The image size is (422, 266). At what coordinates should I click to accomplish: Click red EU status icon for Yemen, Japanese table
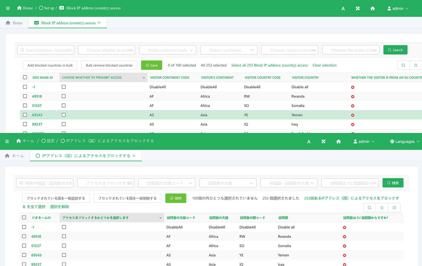pyautogui.click(x=344, y=255)
